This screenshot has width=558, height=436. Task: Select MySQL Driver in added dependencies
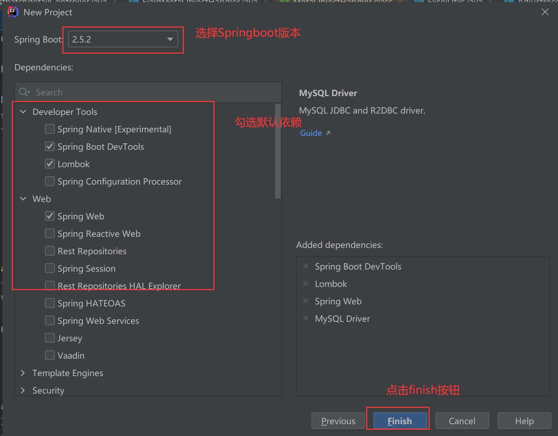342,319
